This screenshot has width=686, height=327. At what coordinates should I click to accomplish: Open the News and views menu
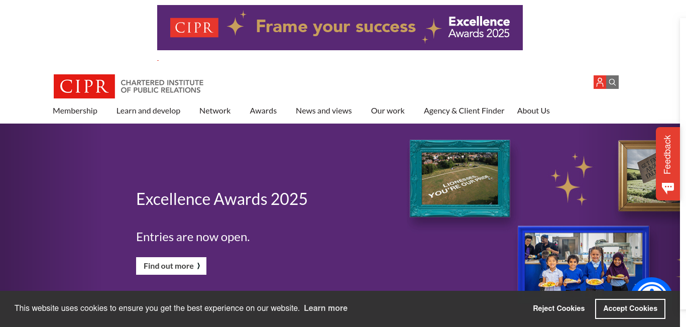324,111
